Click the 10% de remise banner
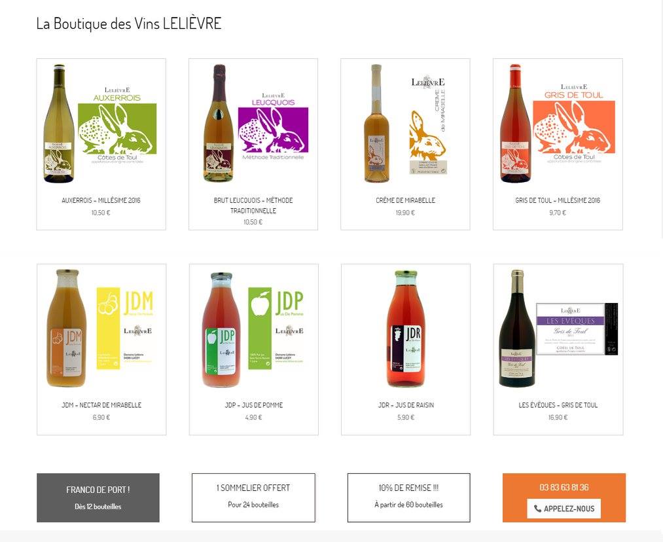The height and width of the screenshot is (542, 663). point(408,497)
